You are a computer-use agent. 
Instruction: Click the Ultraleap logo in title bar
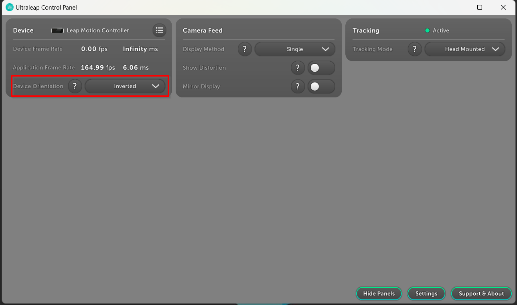tap(10, 7)
